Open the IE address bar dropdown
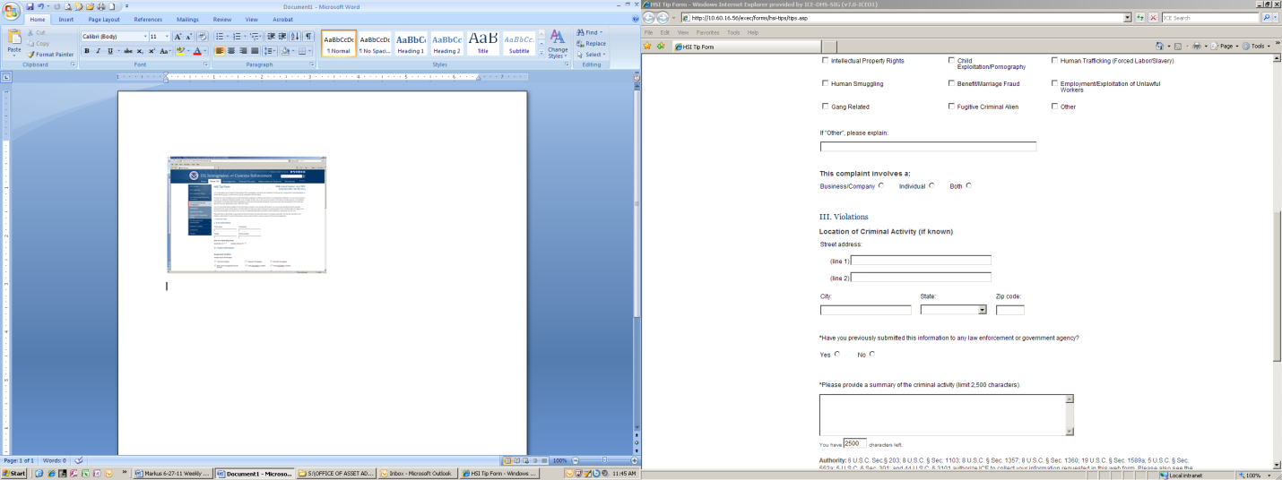The height and width of the screenshot is (480, 1282). [x=1127, y=18]
